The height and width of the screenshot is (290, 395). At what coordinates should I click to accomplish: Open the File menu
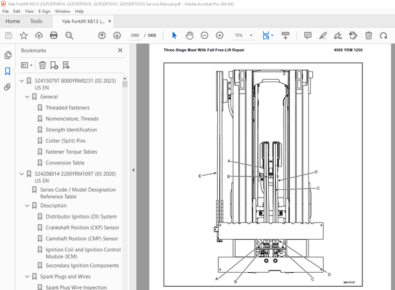(5, 11)
